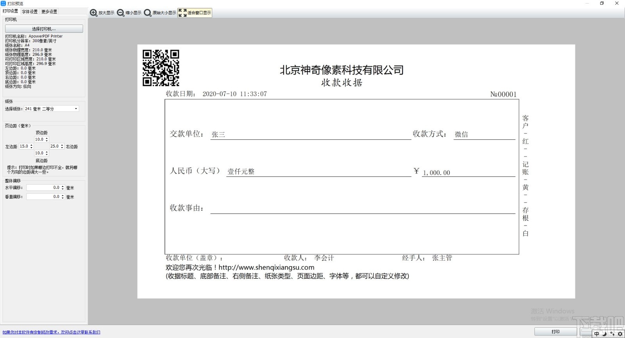Click the 左边距 left margin stepper
Viewport: 625px width, 338px height.
26,146
